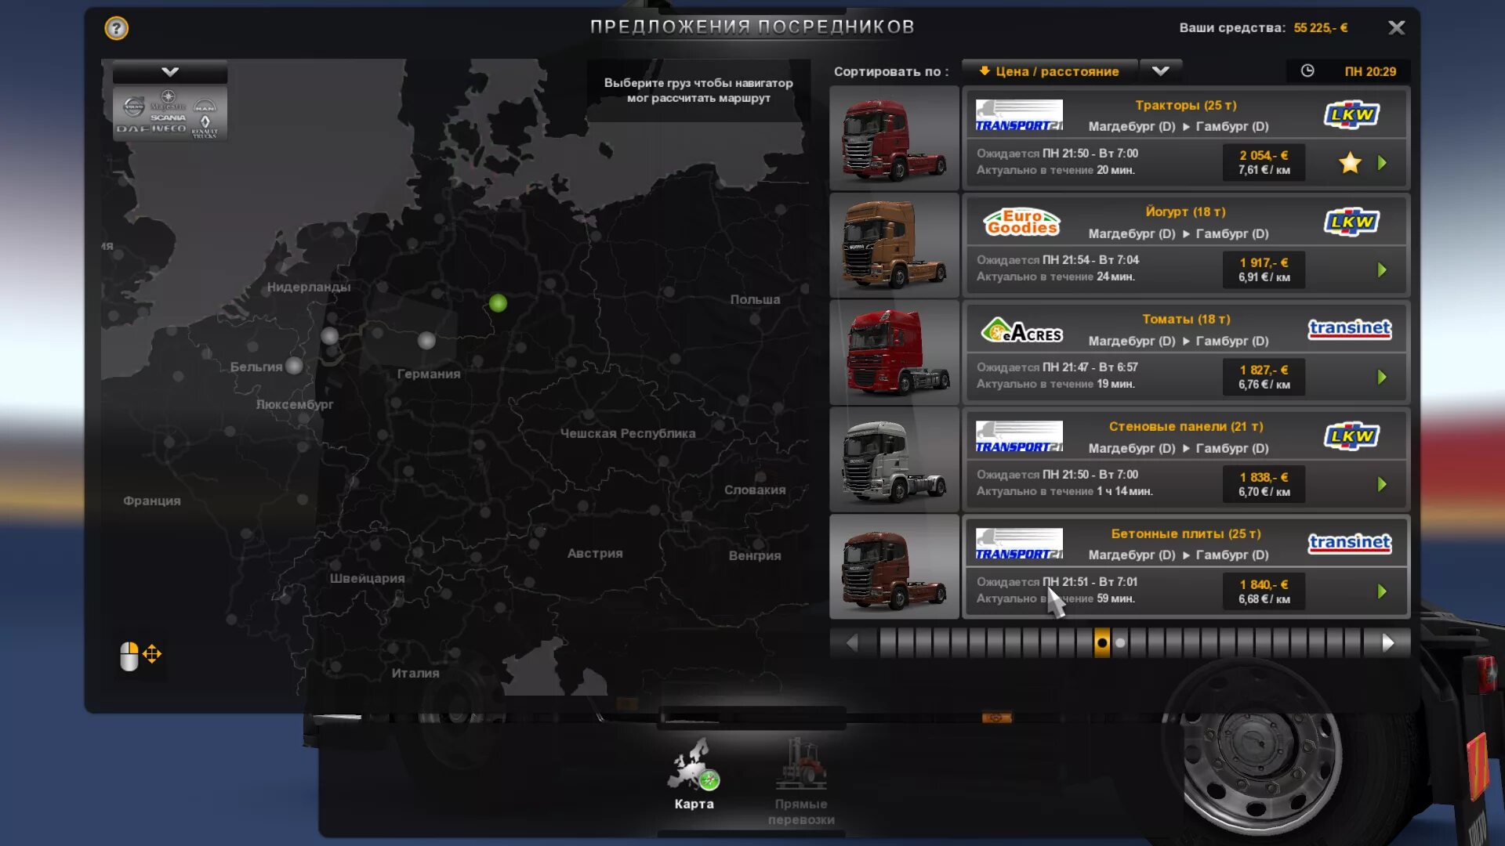The height and width of the screenshot is (846, 1505).
Task: Click the Price / distance sort selector
Action: (1050, 71)
